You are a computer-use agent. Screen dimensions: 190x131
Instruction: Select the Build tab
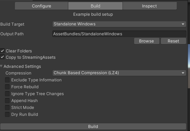coord(95,6)
